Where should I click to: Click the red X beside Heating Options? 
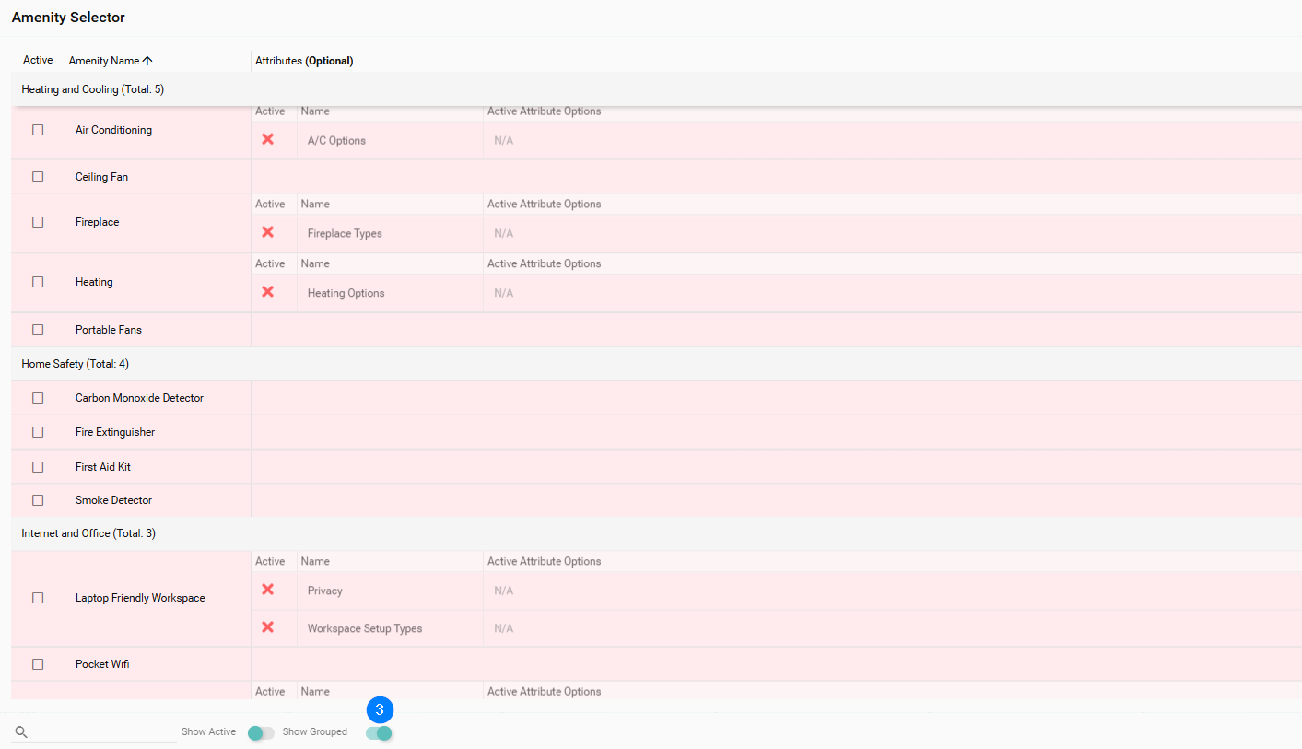pyautogui.click(x=267, y=292)
